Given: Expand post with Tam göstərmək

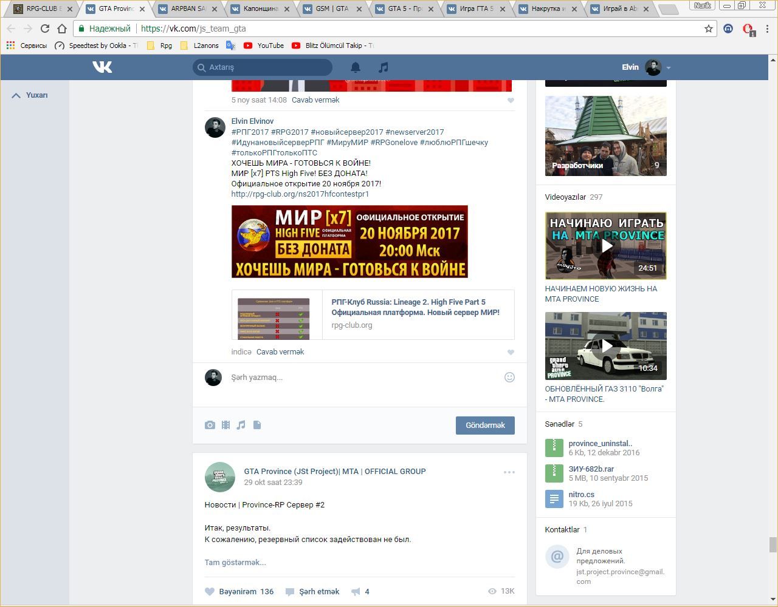Looking at the screenshot, I should (x=235, y=563).
